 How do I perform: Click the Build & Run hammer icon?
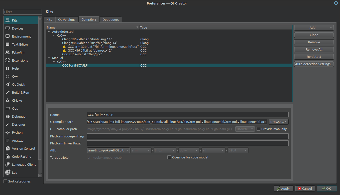tap(8, 92)
